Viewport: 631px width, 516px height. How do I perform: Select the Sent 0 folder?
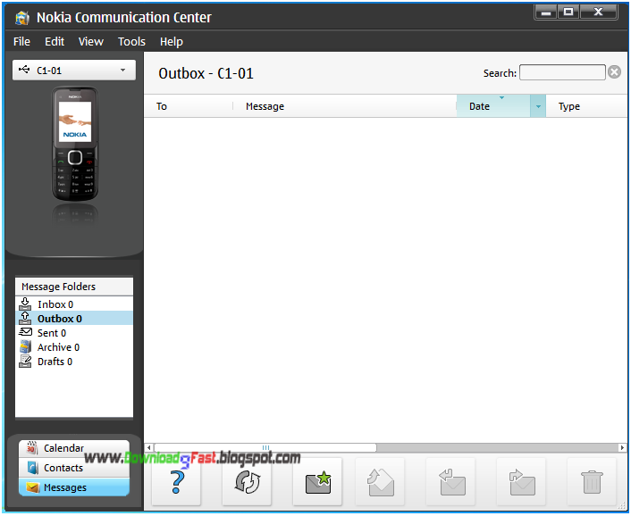pos(74,333)
